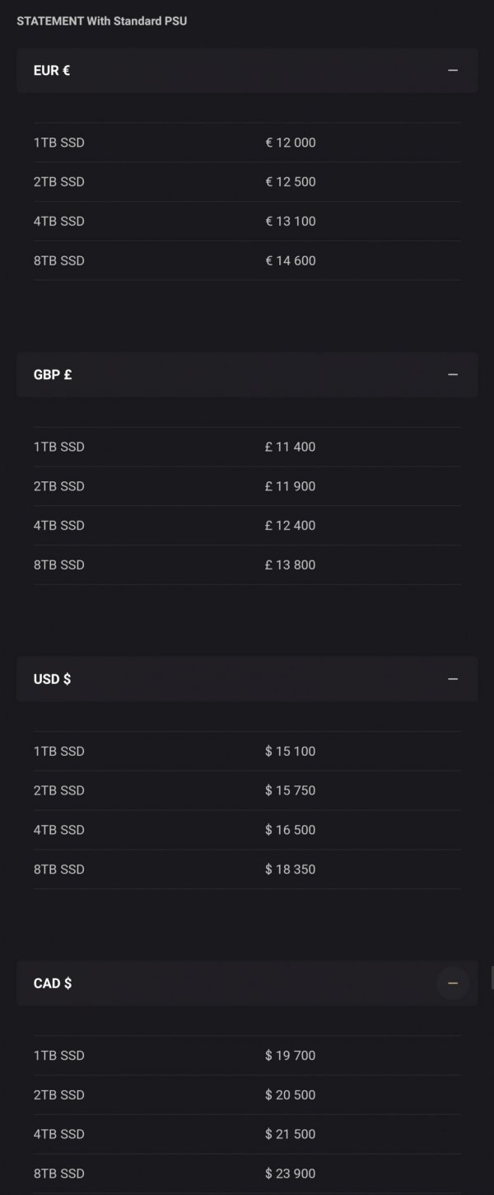Click the € 14 600 price
The image size is (494, 1195).
pyautogui.click(x=291, y=260)
